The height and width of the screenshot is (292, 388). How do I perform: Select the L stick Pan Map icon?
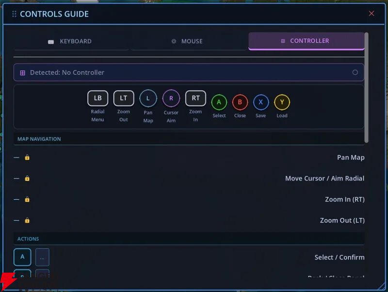[148, 98]
